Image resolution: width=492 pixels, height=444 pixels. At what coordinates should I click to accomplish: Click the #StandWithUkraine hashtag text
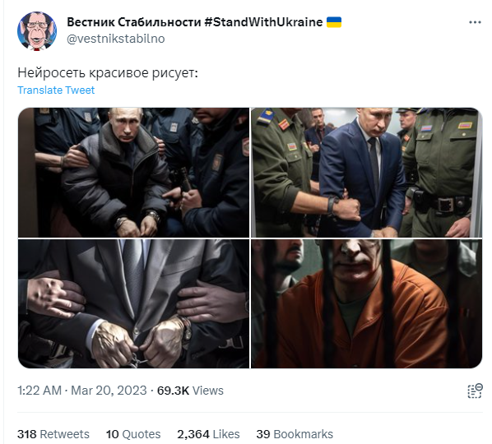(263, 22)
